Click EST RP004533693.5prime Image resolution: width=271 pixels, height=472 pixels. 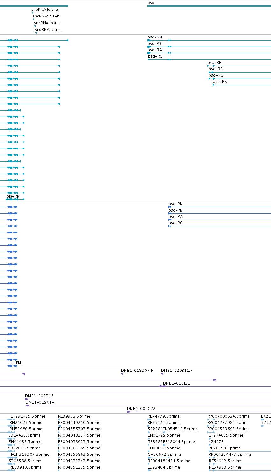(x=228, y=429)
